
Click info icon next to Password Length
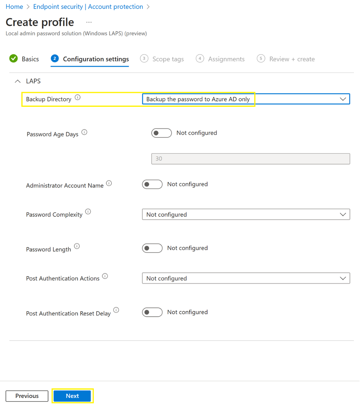click(x=77, y=246)
